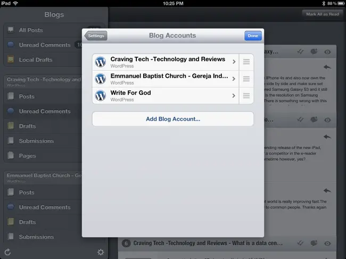
Task: Open Pages under Craving Tech section
Action: tap(43, 155)
